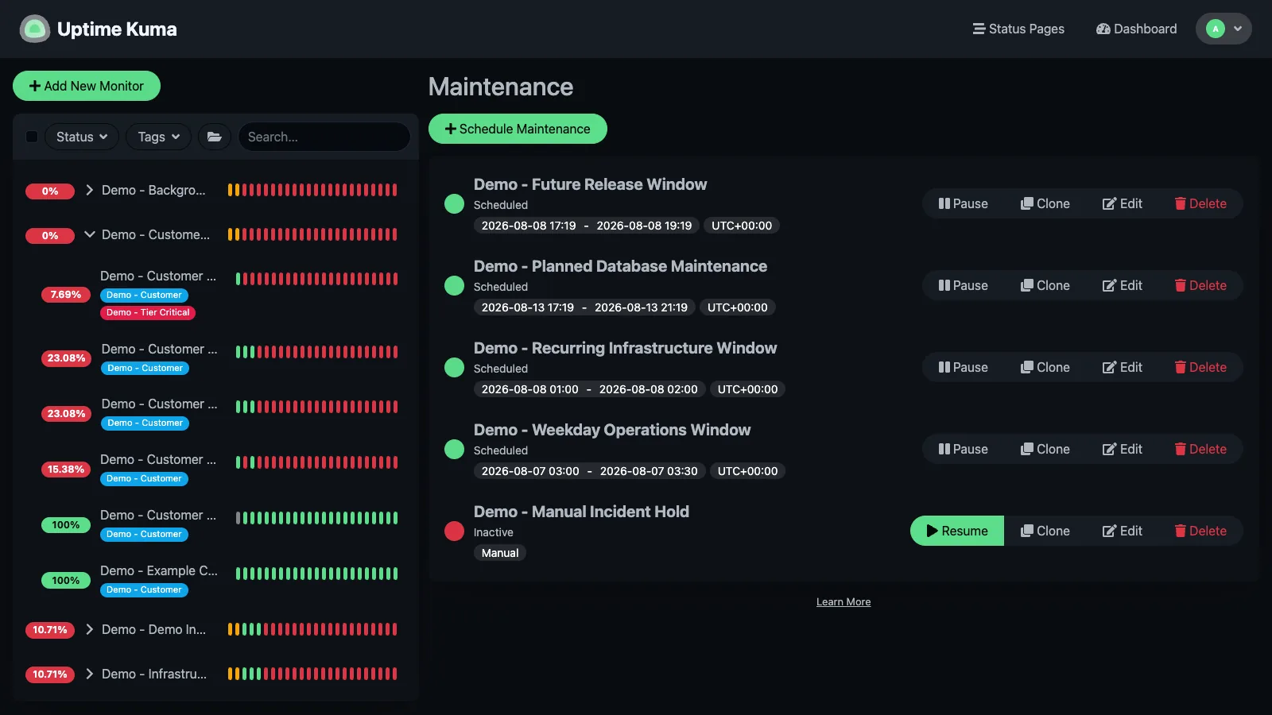Clone Recurring Infrastructure Window
Viewport: 1272px width, 715px height.
pos(1045,367)
